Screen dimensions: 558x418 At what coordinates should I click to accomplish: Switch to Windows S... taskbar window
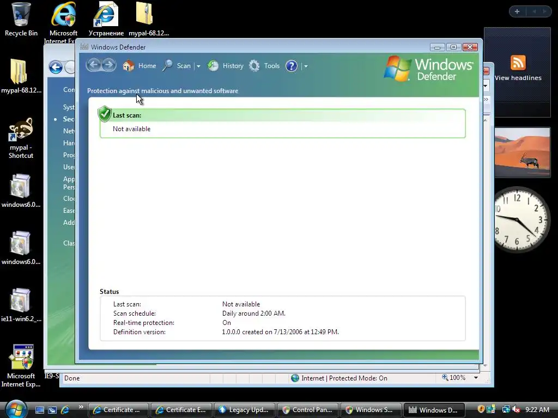pos(371,410)
